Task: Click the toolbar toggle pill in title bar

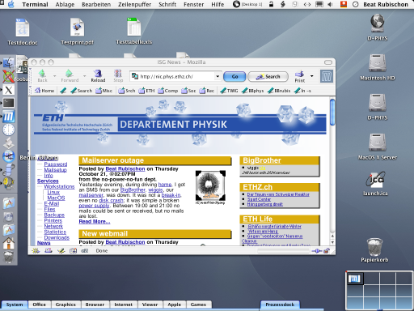Action: [x=327, y=62]
